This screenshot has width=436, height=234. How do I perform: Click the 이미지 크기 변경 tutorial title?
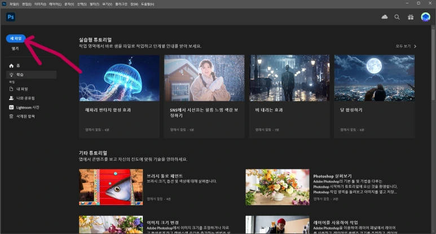[x=162, y=223]
